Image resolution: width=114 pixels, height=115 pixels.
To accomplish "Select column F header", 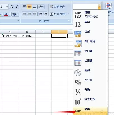I will 59,32.
